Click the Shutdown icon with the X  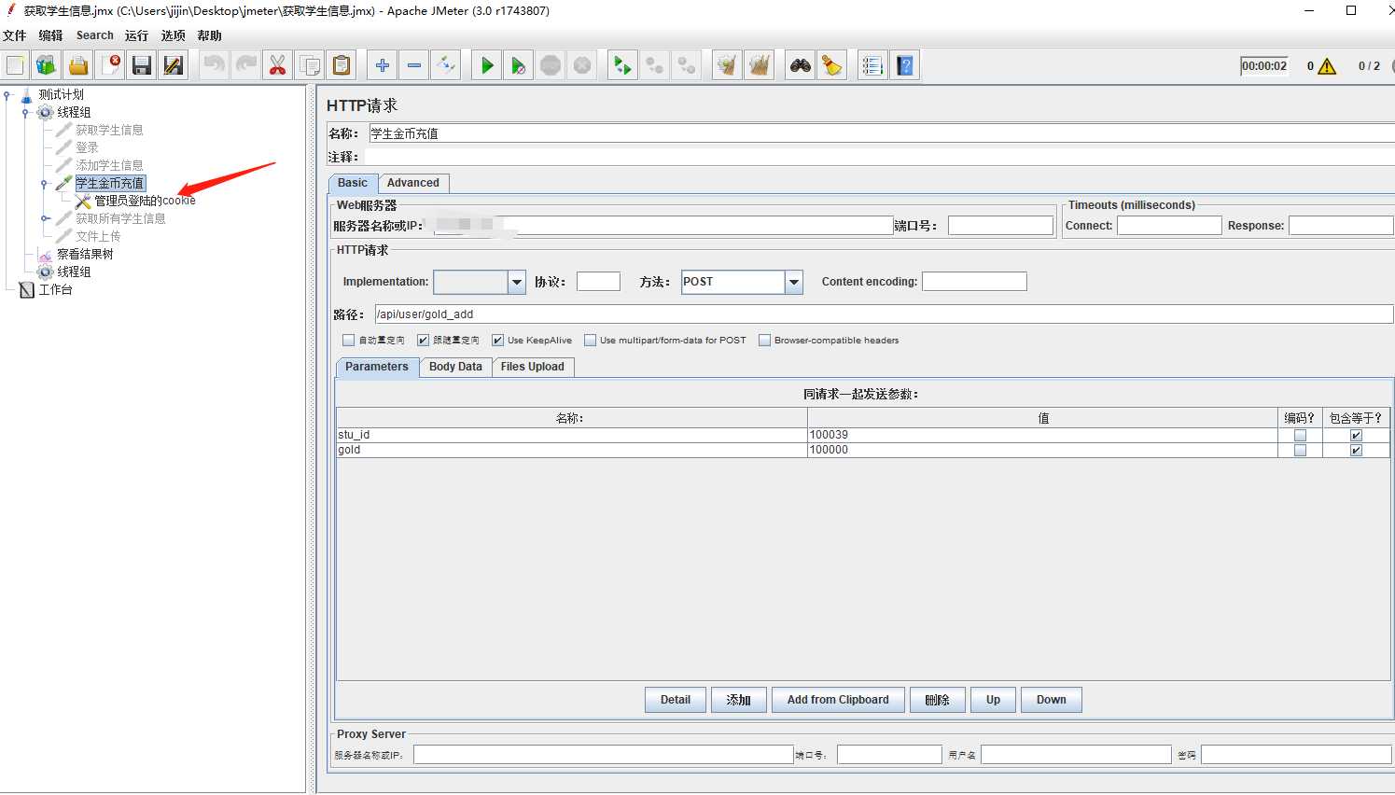pos(582,65)
